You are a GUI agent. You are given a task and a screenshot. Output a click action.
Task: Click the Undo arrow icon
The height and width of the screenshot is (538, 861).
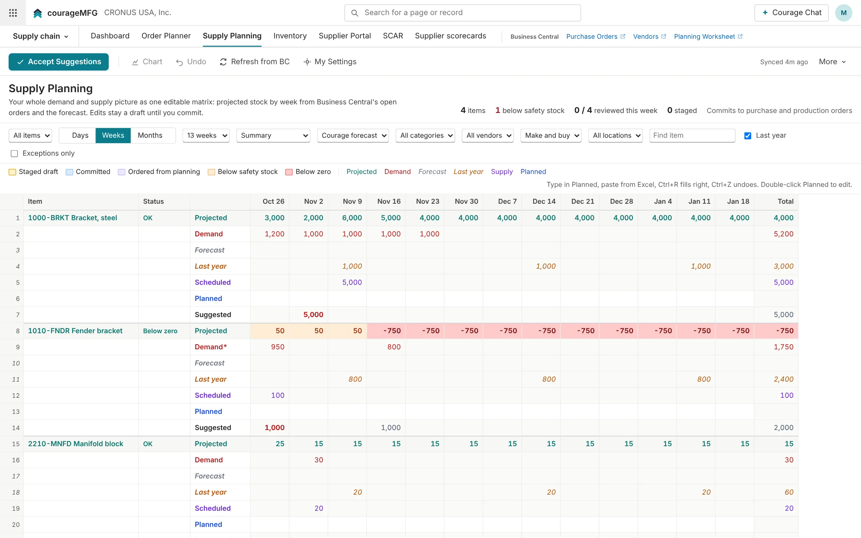point(179,62)
